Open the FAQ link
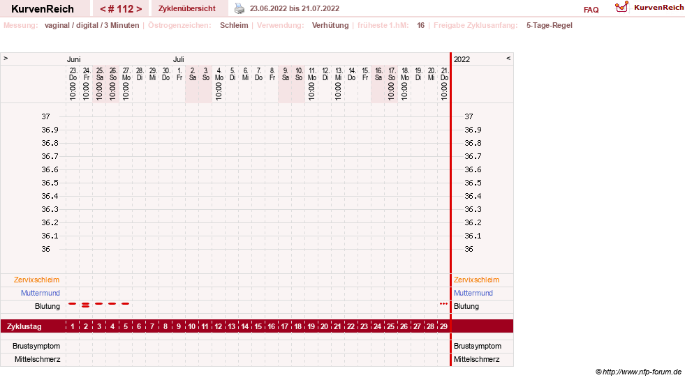Viewport: 685px width, 380px height. click(591, 10)
